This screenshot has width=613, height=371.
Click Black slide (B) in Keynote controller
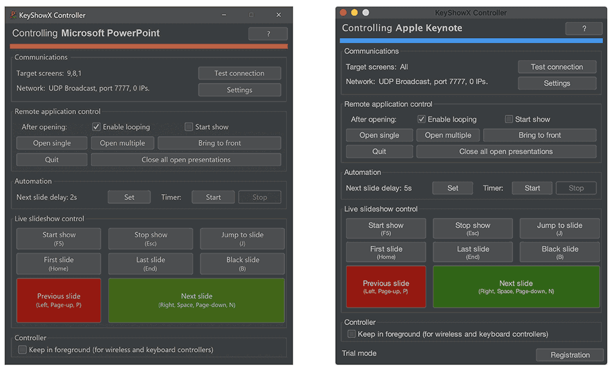point(560,252)
